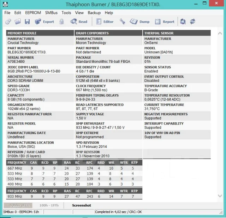Click revision 0100h / B0 (6 layers)
The width and height of the screenshot is (226, 218).
pos(24,156)
